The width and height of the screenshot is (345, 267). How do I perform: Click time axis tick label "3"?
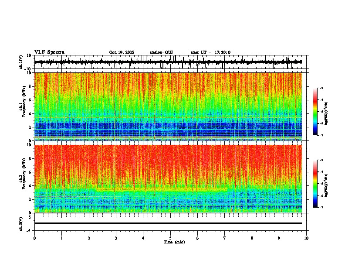pyautogui.click(x=116, y=238)
